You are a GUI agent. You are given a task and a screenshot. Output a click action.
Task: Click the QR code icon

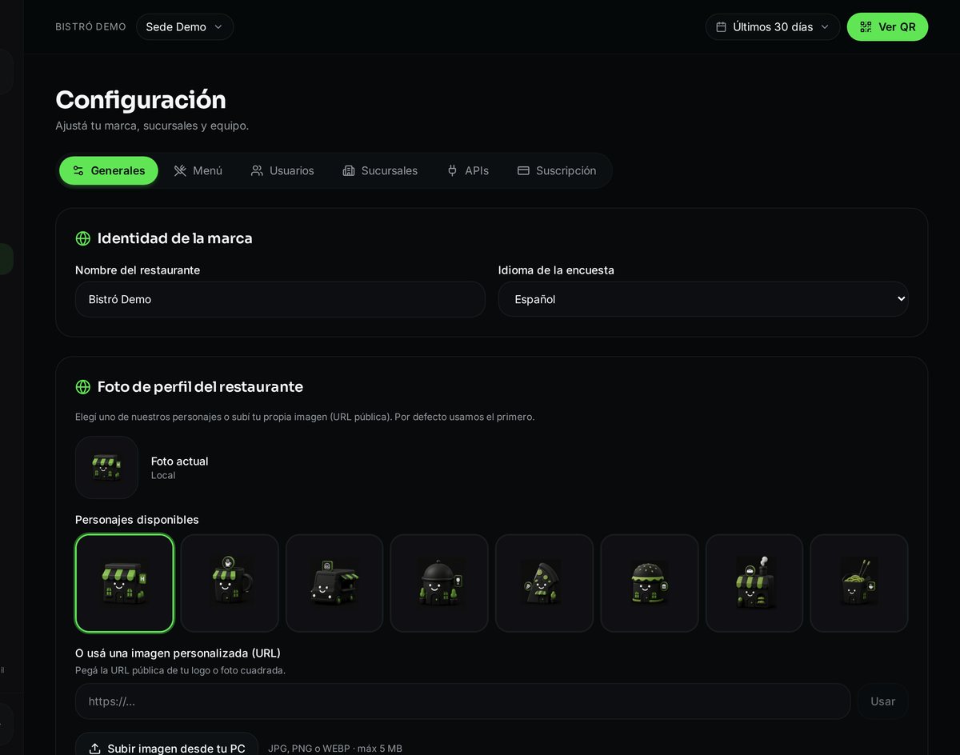click(866, 27)
